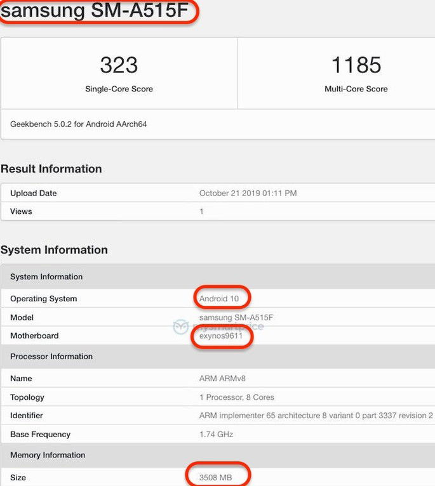
Task: Select the Views count value 1
Action: point(201,211)
